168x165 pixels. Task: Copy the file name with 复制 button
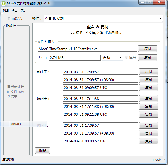pyautogui.click(x=148, y=49)
